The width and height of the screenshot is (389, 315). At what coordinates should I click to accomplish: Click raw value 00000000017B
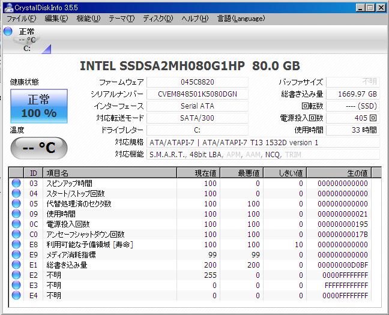(343, 234)
